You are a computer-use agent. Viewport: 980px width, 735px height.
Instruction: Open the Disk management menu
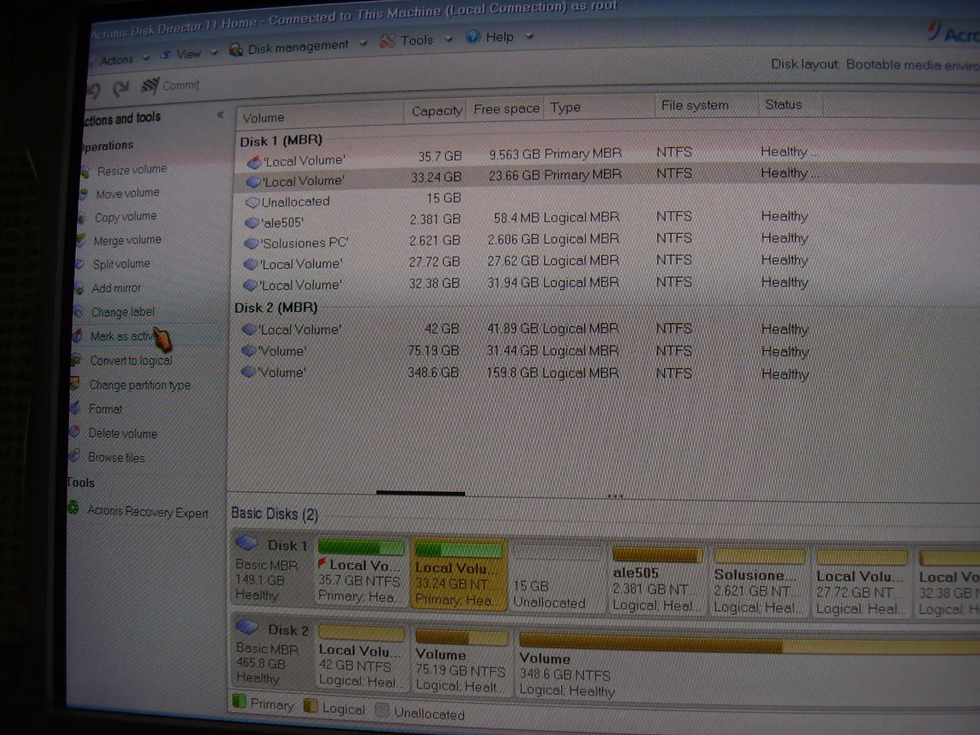[298, 47]
